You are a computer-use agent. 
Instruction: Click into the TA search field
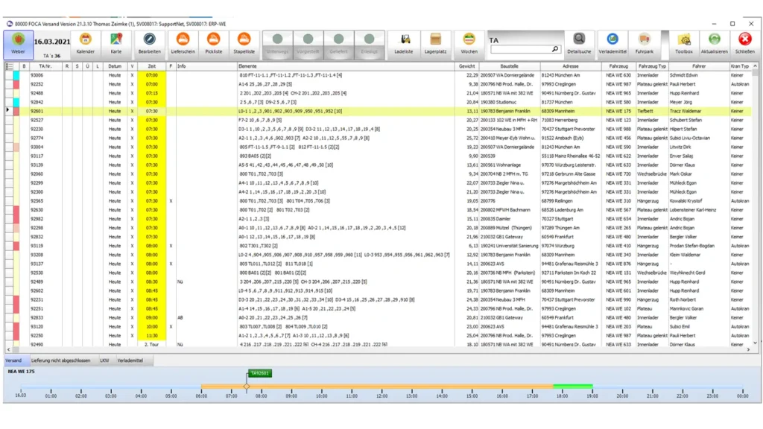[x=520, y=49]
